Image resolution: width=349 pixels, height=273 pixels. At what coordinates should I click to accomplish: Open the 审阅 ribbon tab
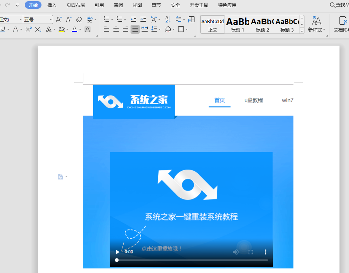[118, 5]
